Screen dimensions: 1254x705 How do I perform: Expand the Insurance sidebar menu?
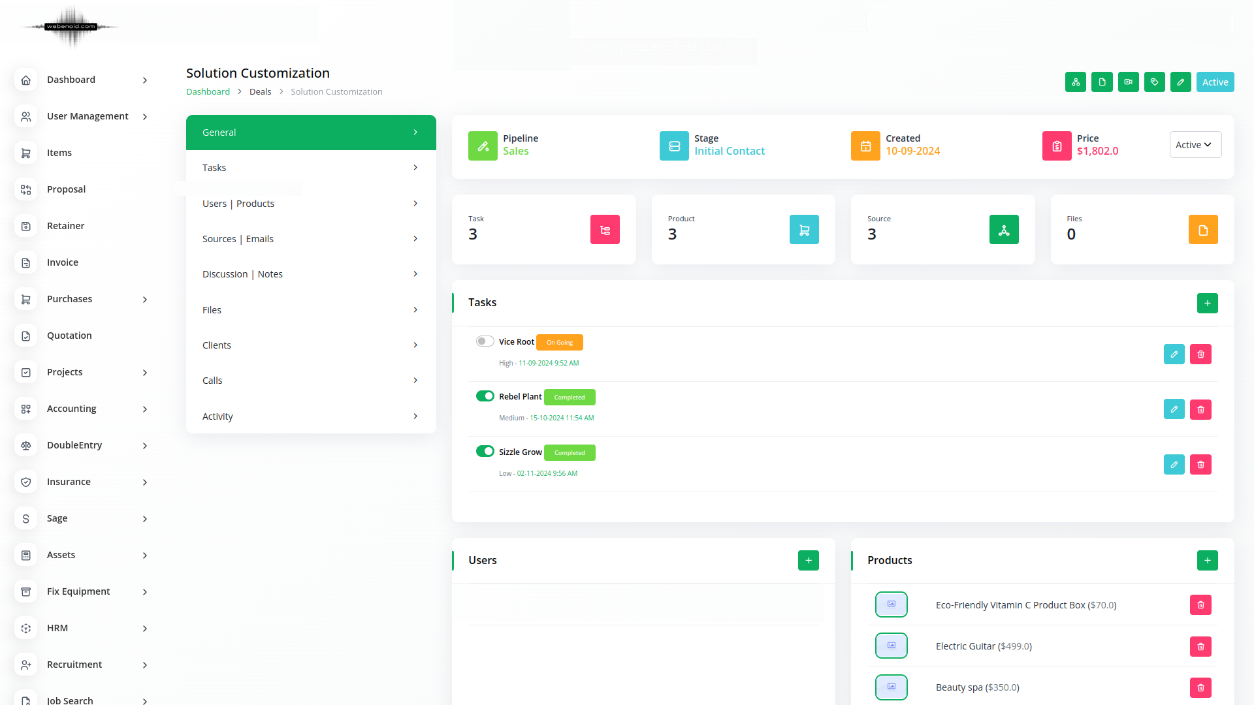[145, 482]
